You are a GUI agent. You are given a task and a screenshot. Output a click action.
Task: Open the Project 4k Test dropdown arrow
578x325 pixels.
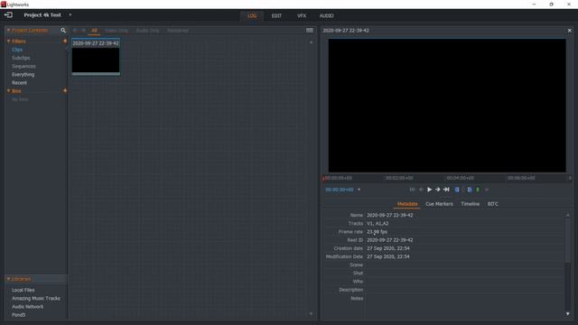70,15
